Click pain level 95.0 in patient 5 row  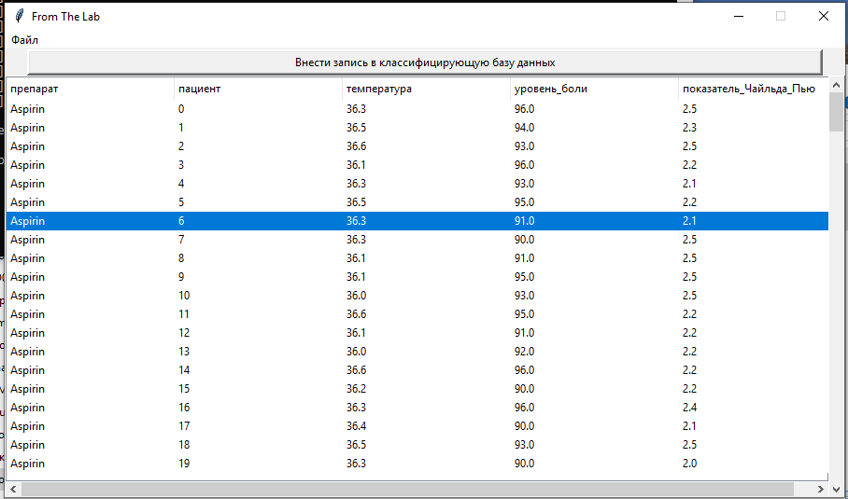[x=525, y=202]
